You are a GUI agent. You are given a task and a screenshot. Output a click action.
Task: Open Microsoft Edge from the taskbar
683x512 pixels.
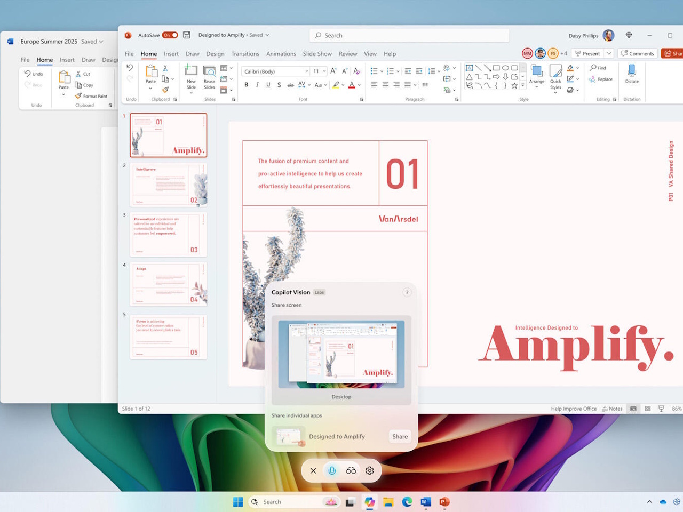tap(407, 502)
